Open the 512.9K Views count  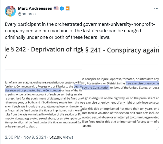(x=61, y=137)
